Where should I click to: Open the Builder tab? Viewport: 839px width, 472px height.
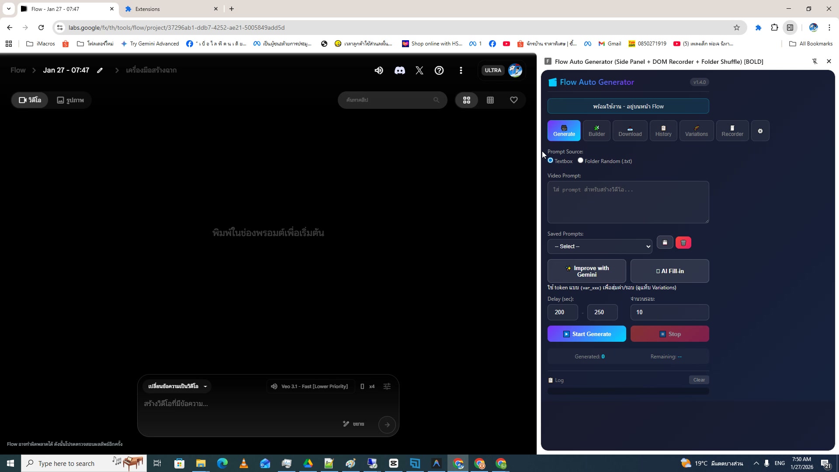click(596, 131)
